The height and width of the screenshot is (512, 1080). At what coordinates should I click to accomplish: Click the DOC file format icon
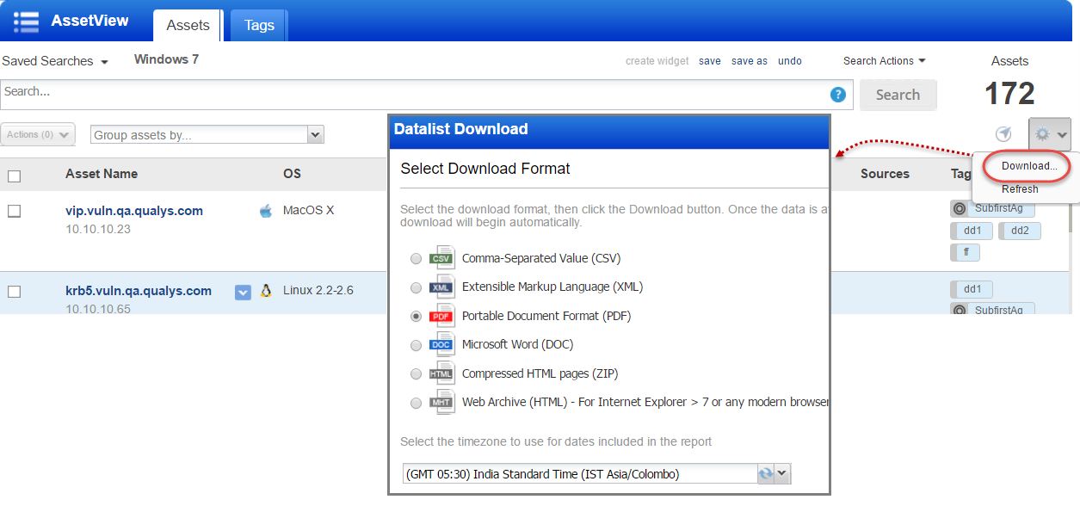pyautogui.click(x=441, y=344)
